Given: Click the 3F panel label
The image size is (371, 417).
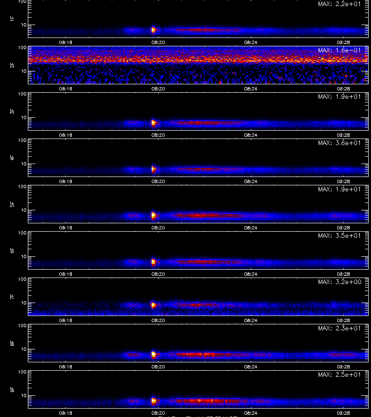Looking at the screenshot, I should click(12, 111).
